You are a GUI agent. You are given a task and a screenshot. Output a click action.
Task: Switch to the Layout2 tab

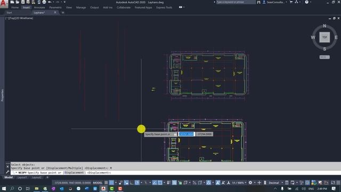[37, 178]
